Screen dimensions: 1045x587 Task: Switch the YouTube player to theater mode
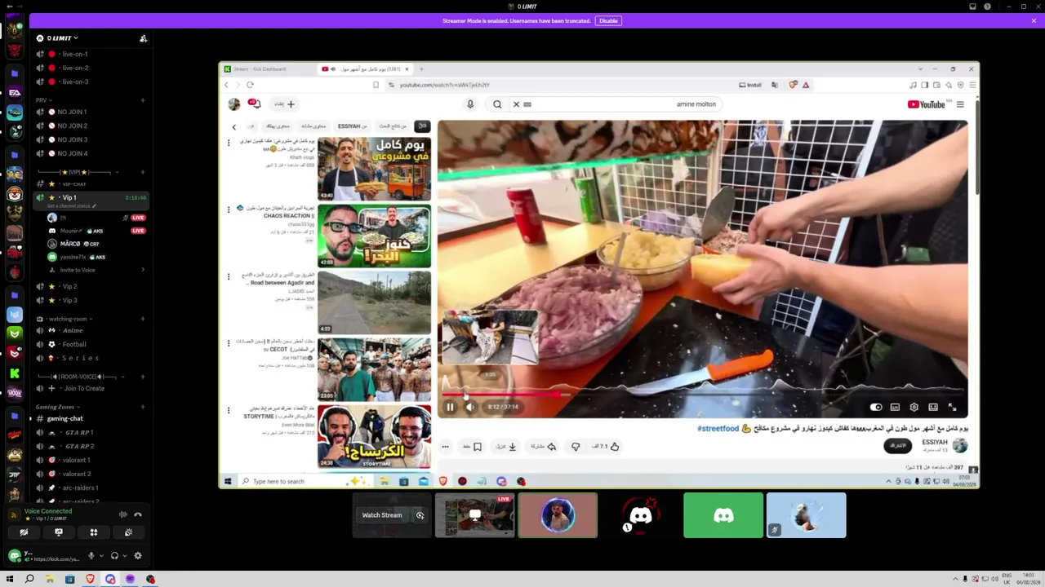coord(933,407)
